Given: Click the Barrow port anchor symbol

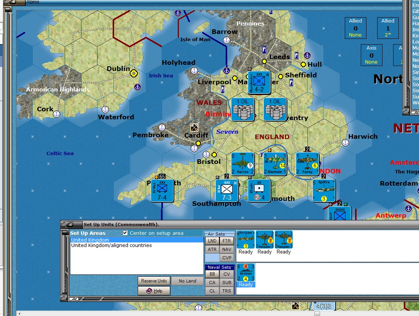Looking at the screenshot, I should (226, 40).
